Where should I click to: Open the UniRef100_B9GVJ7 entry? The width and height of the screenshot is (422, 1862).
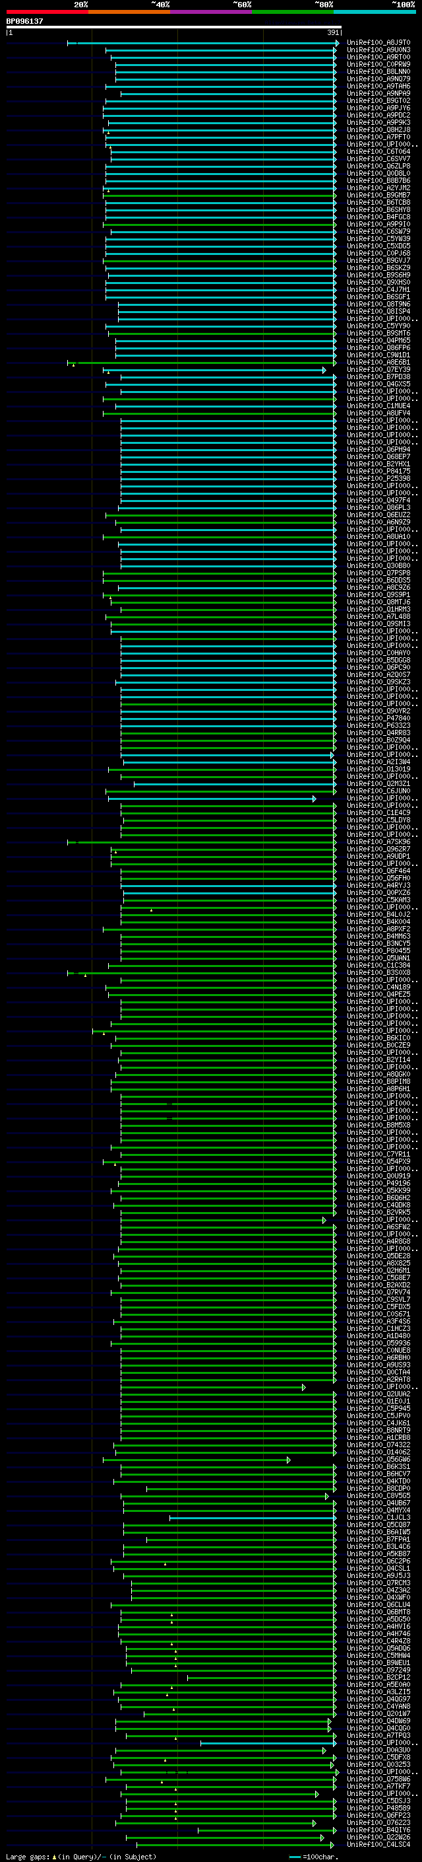[x=378, y=261]
